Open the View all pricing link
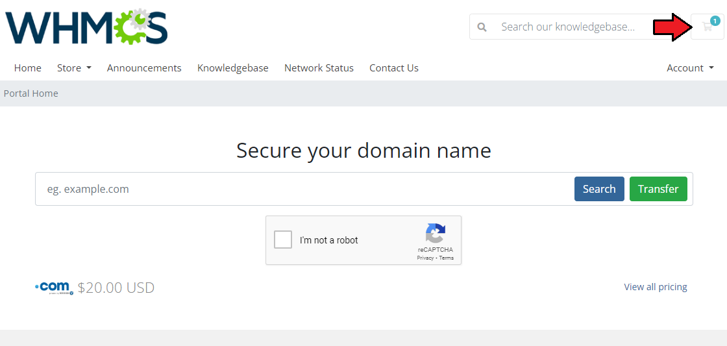 pyautogui.click(x=656, y=287)
